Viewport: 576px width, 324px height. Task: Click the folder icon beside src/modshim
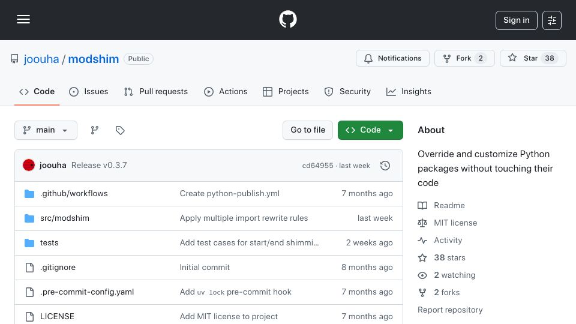tap(29, 218)
